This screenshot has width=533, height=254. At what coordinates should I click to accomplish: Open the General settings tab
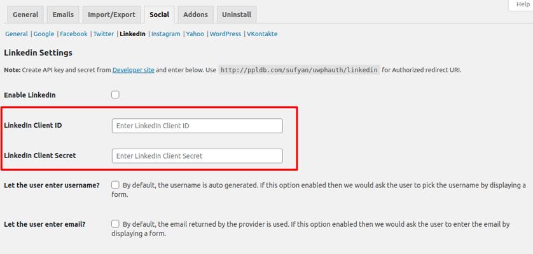click(x=25, y=15)
